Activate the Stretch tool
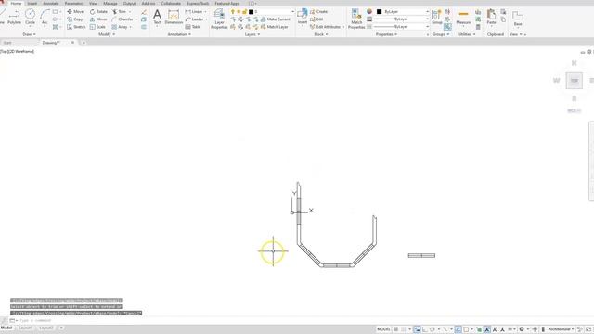This screenshot has height=334, width=594. pyautogui.click(x=76, y=27)
